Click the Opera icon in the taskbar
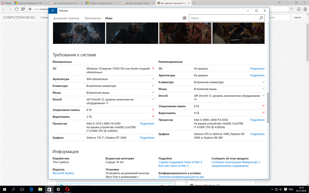Image resolution: width=309 pixels, height=193 pixels. pos(67,189)
